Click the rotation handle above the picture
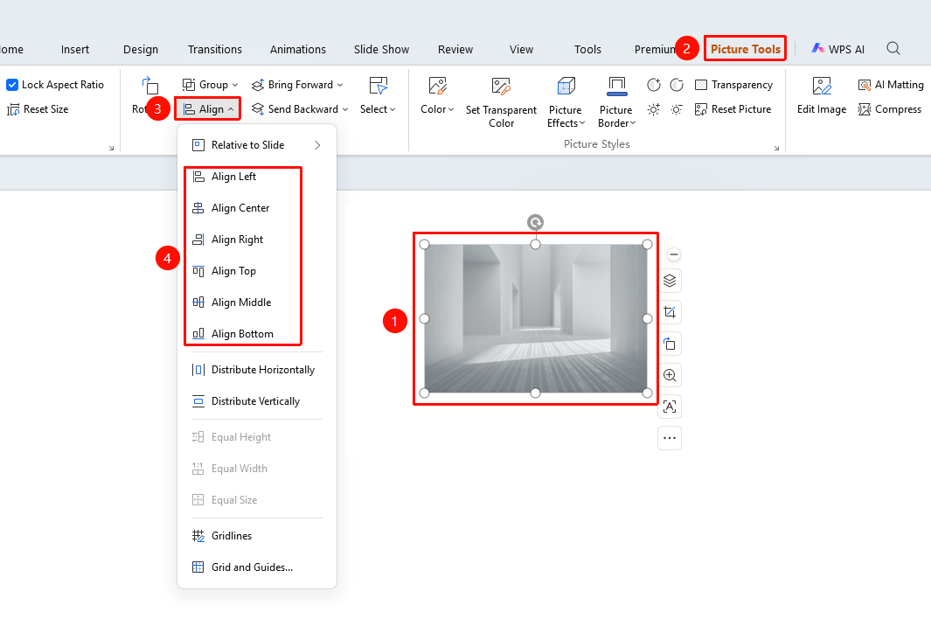 click(x=536, y=223)
